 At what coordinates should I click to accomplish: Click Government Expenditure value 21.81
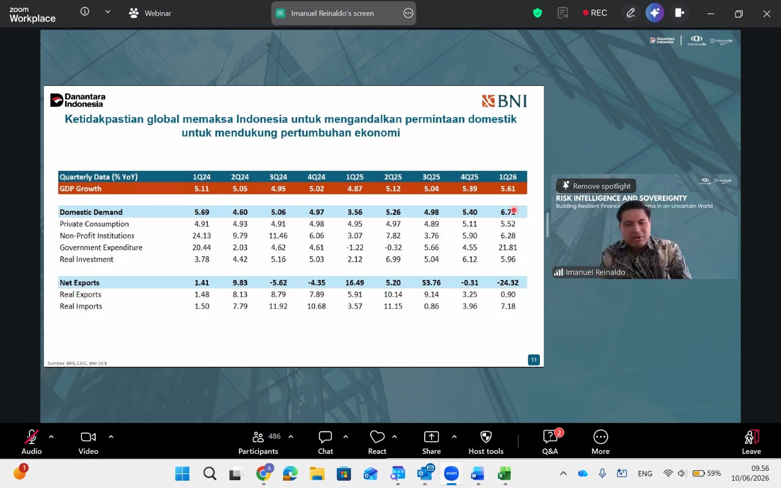(508, 247)
